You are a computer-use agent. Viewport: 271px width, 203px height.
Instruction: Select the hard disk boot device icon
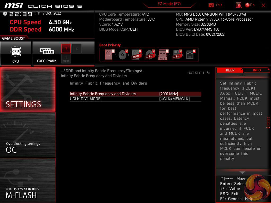click(x=109, y=55)
